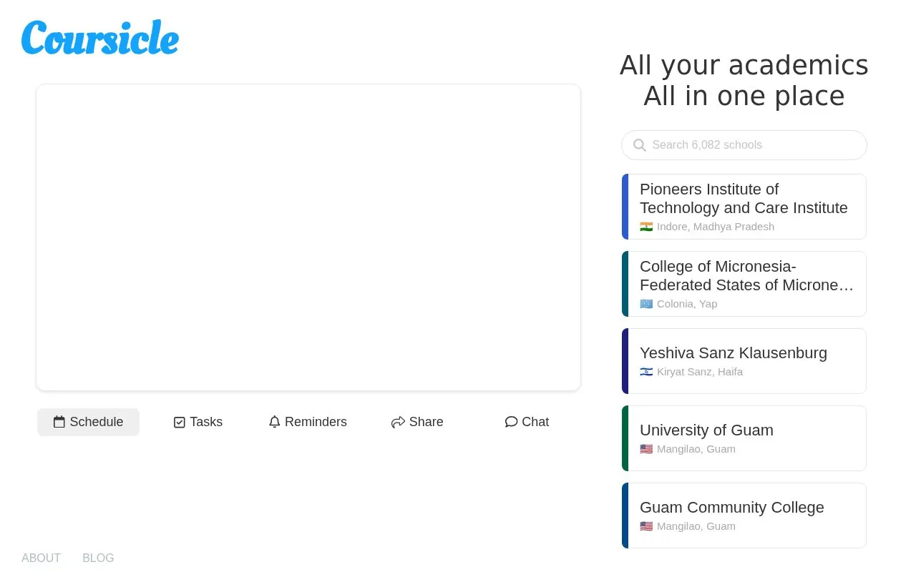Viewport: 916px width, 572px height.
Task: Open the Tasks tab
Action: pos(198,422)
